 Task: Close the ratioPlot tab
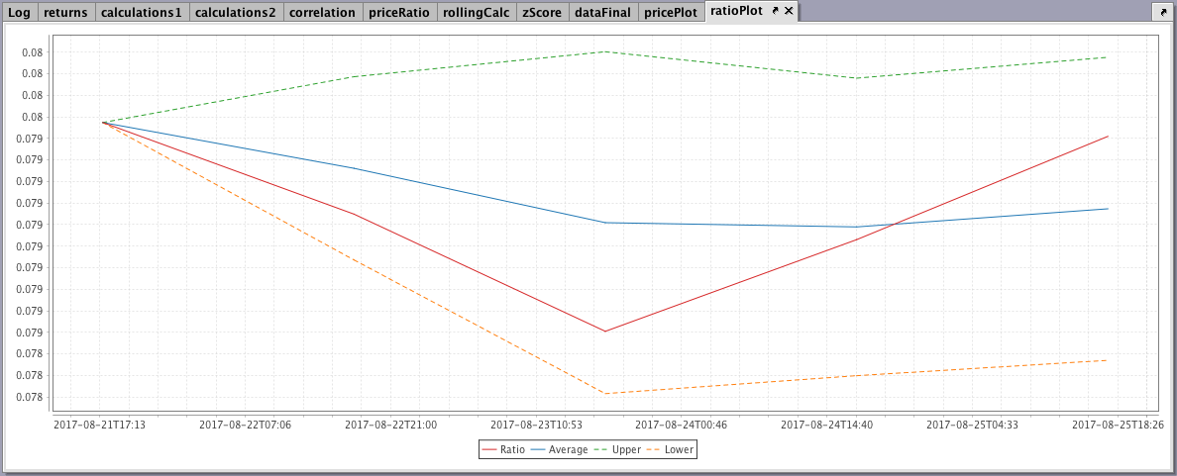pos(789,11)
